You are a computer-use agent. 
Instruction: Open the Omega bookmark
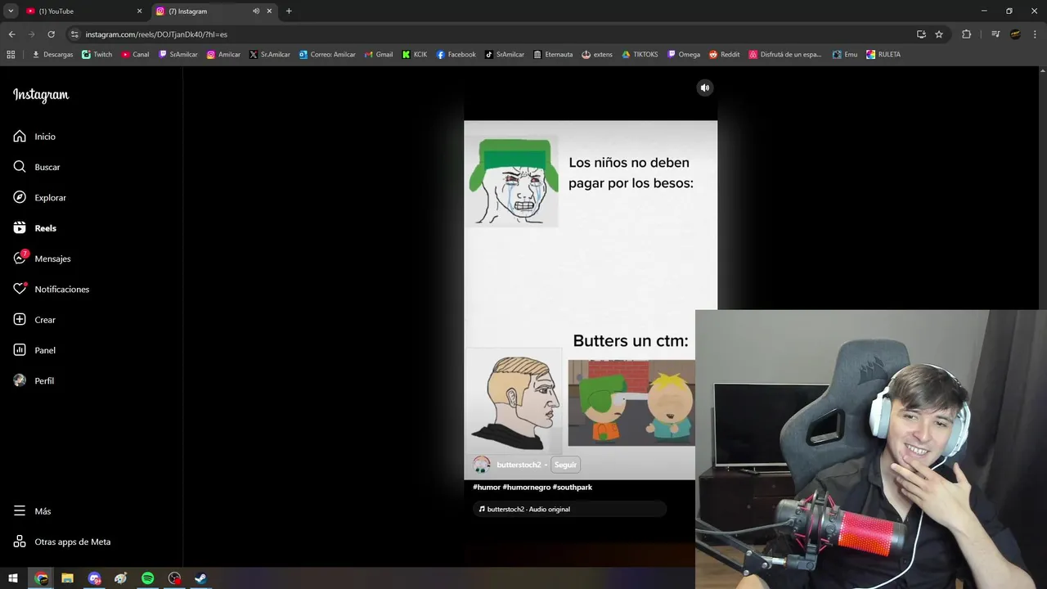pos(684,55)
